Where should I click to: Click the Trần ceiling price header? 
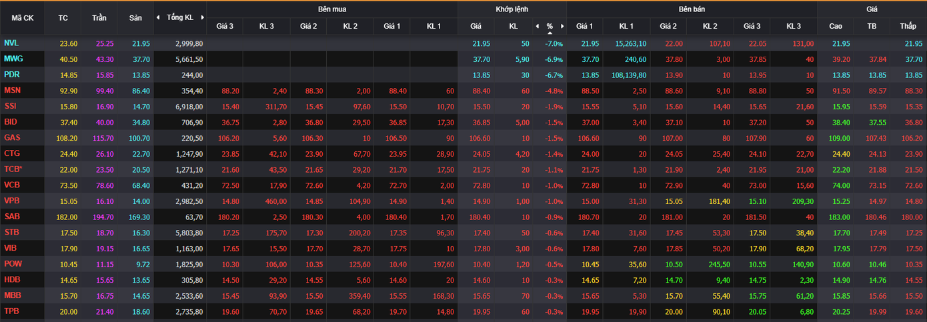99,18
